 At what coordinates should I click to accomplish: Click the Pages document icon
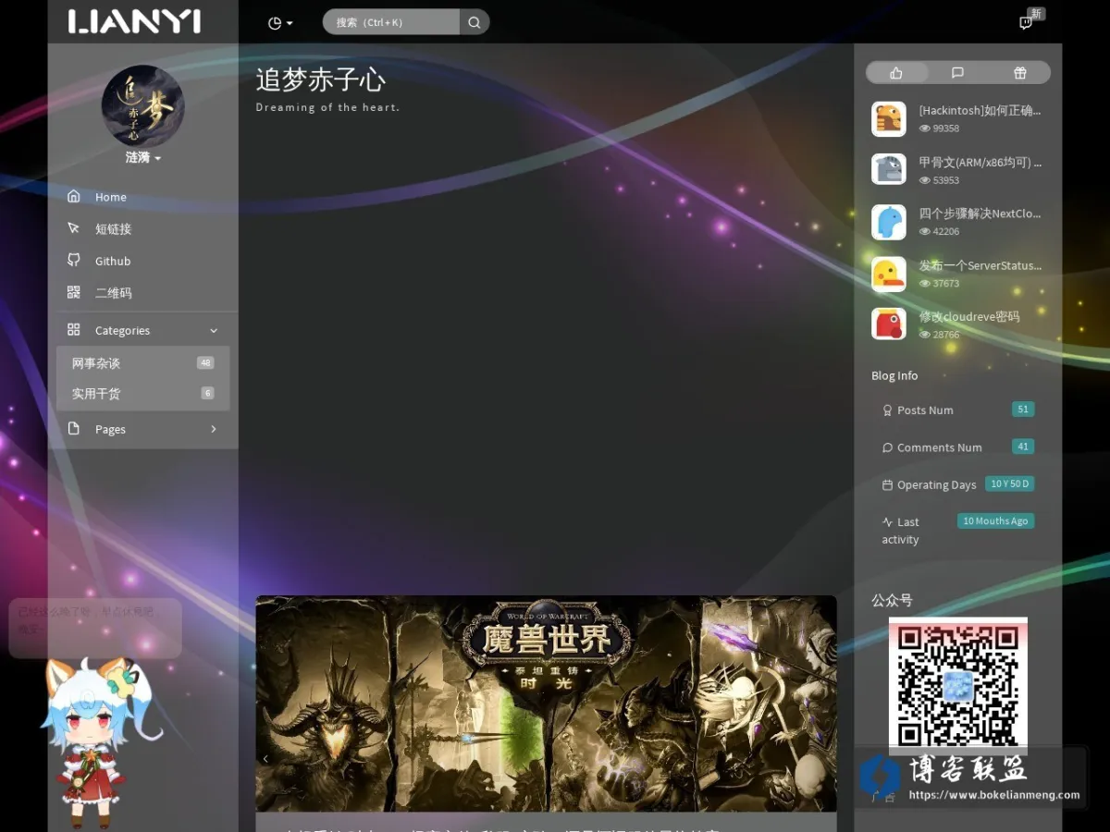point(74,428)
